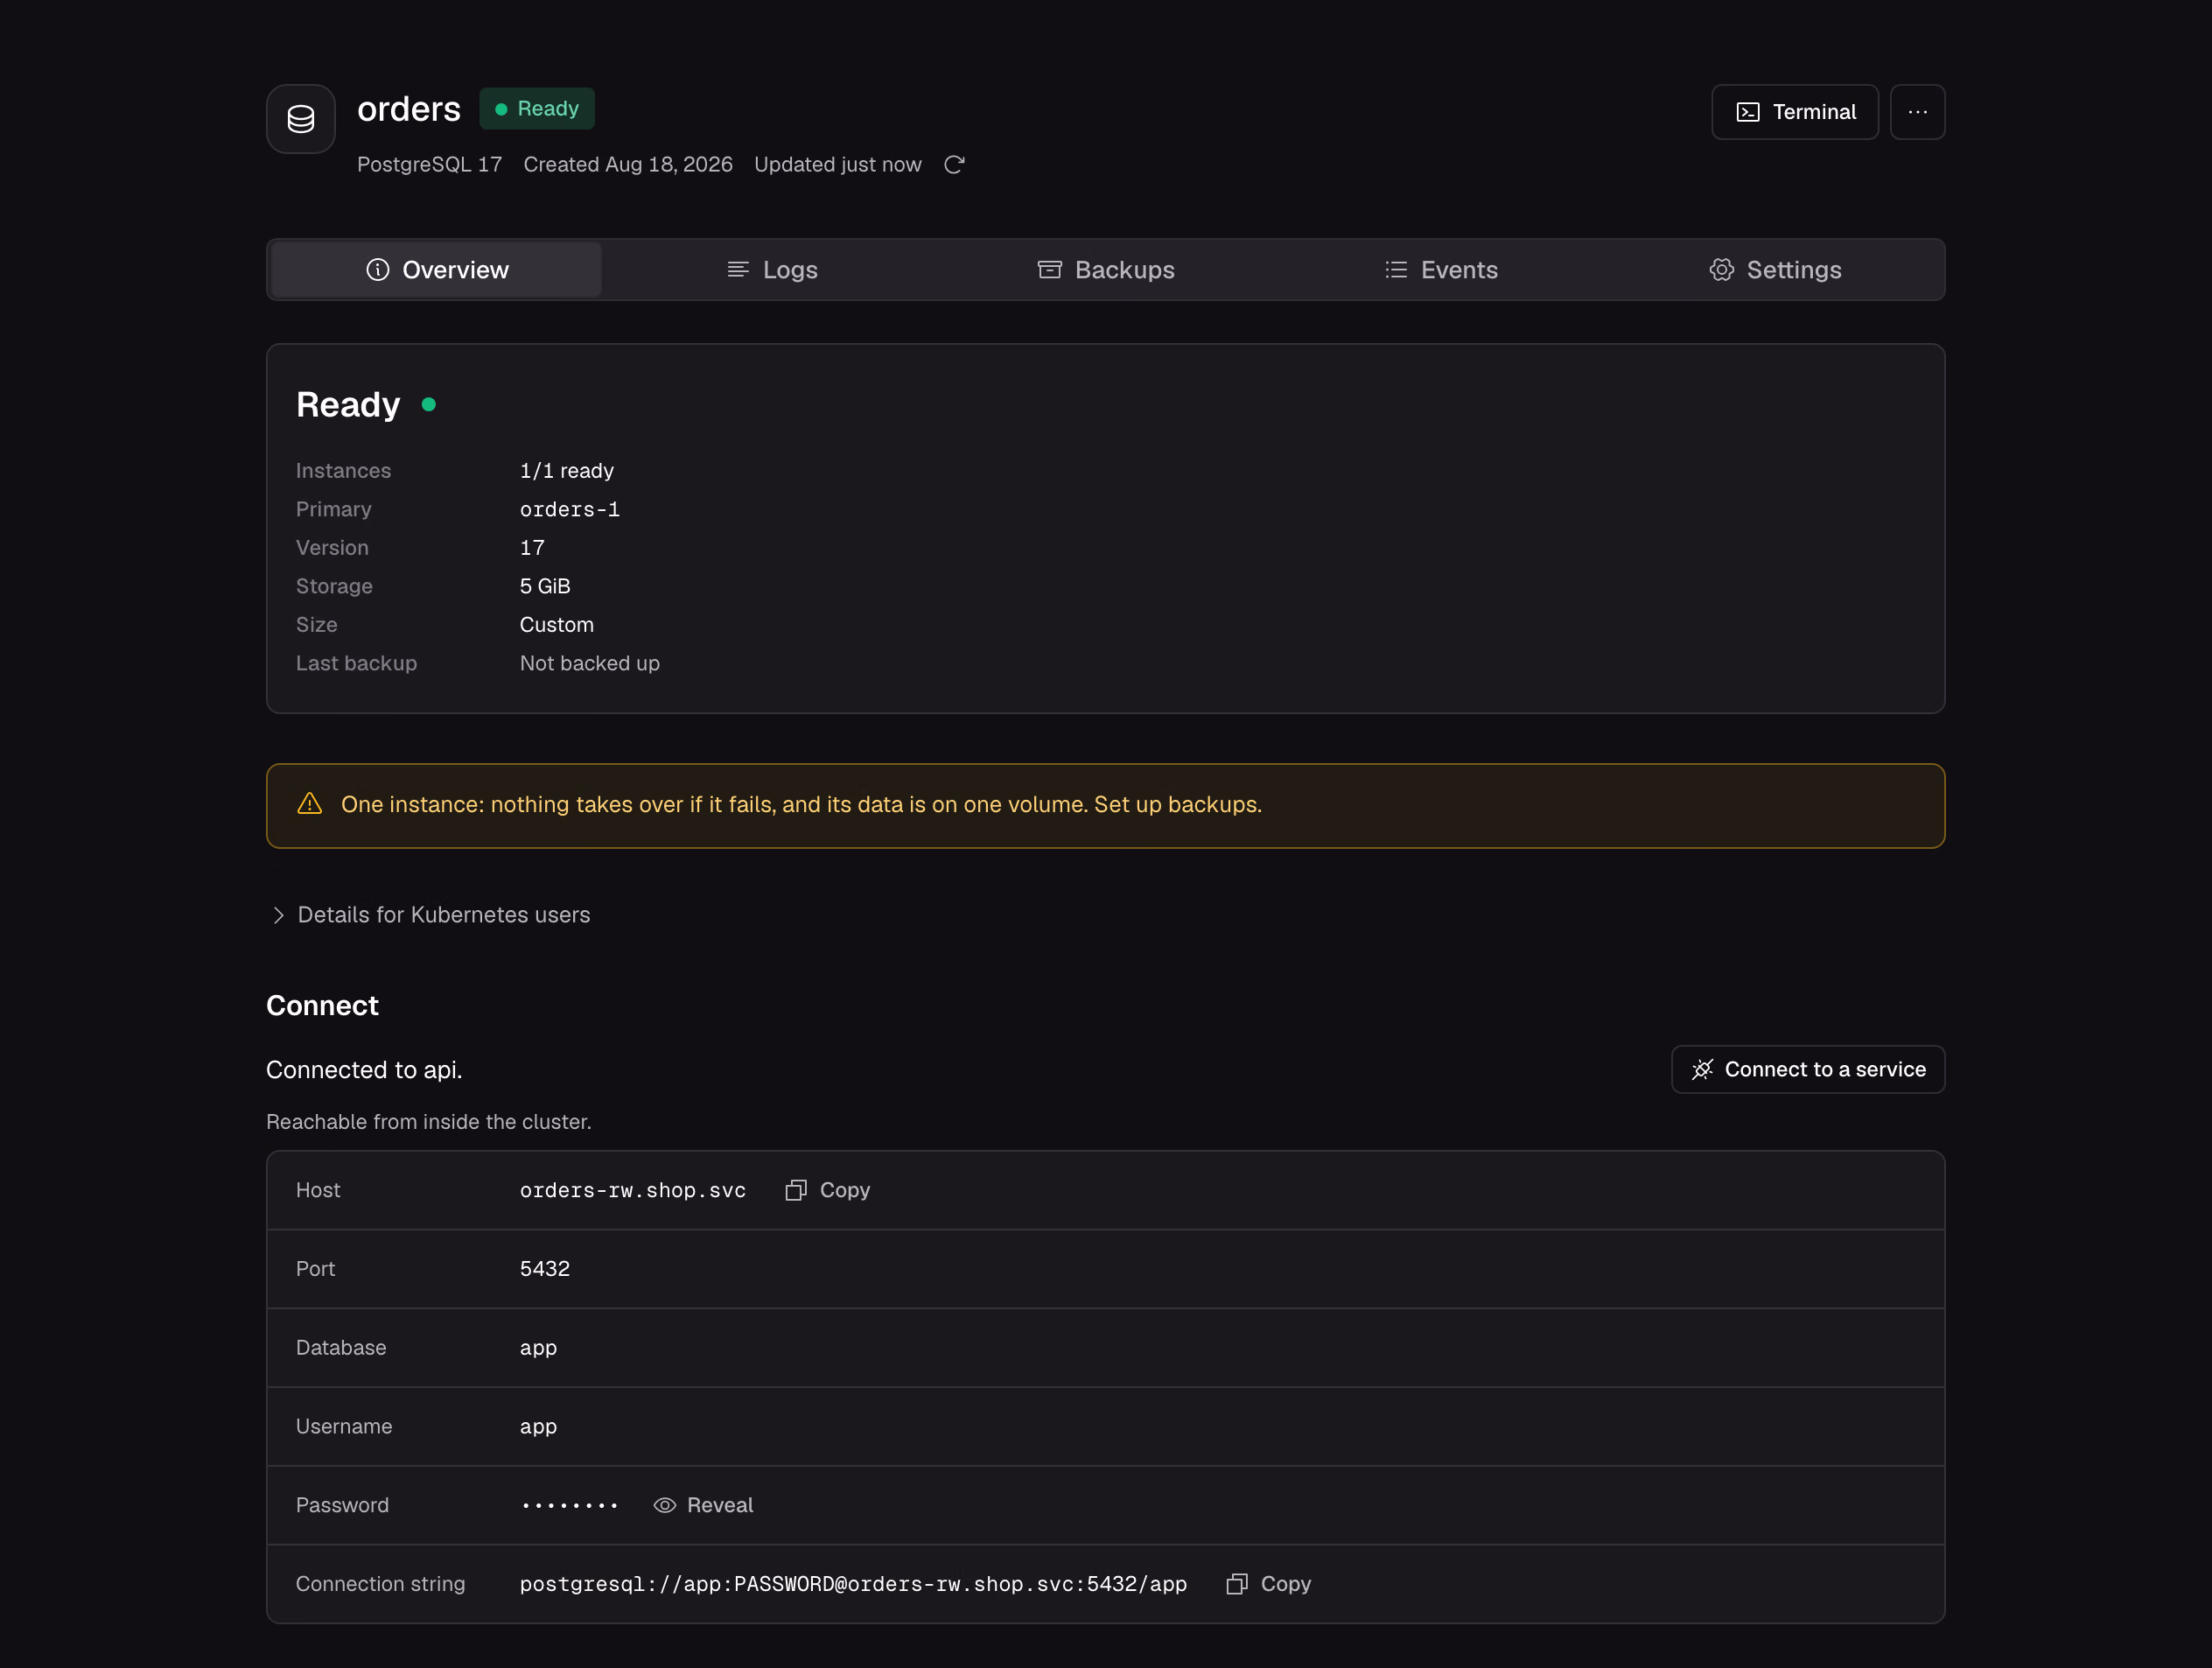Open the three-dots more options menu

pyautogui.click(x=1917, y=112)
